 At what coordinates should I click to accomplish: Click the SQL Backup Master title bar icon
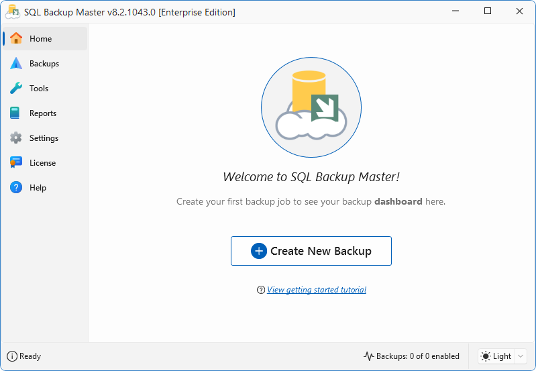[x=13, y=11]
